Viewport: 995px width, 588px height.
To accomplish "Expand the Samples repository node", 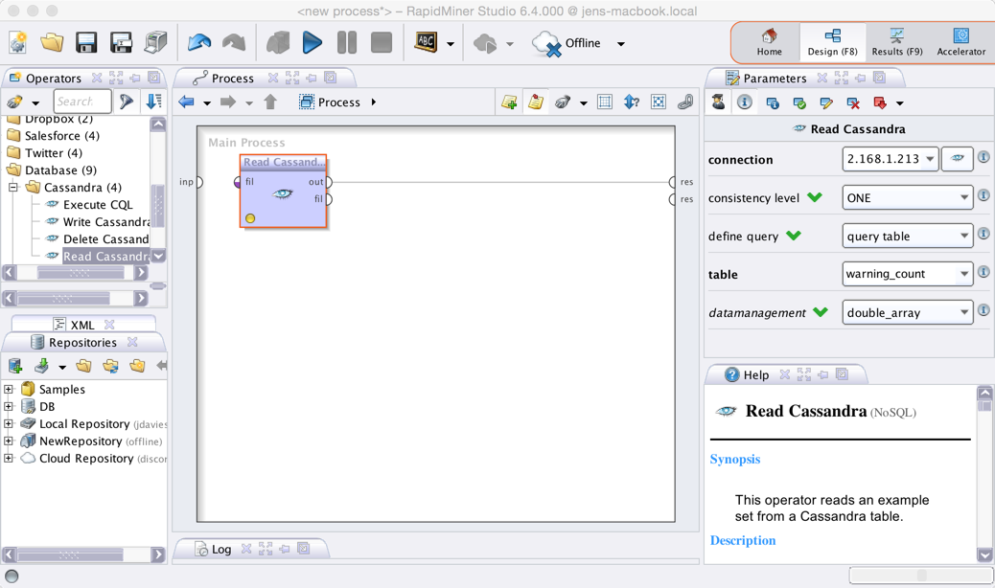I will point(9,390).
